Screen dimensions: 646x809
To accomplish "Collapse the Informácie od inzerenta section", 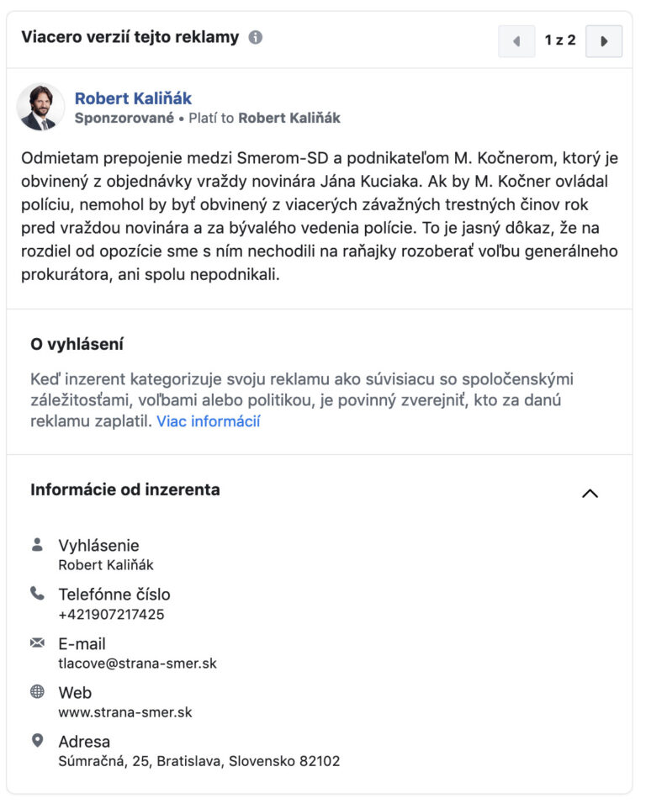I will click(x=590, y=494).
